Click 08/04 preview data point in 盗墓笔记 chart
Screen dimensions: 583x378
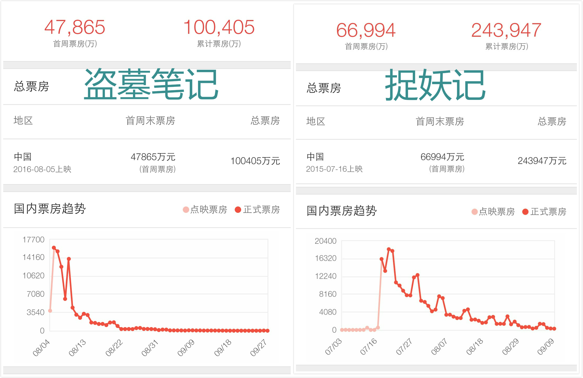pos(50,311)
